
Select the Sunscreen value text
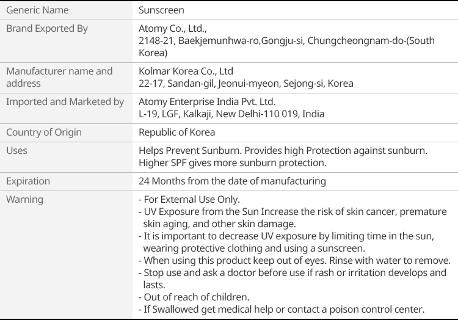click(161, 10)
